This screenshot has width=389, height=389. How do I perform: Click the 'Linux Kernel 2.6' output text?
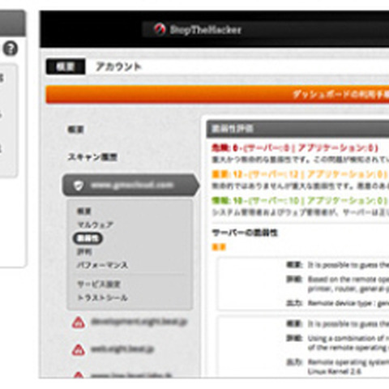coord(335,371)
